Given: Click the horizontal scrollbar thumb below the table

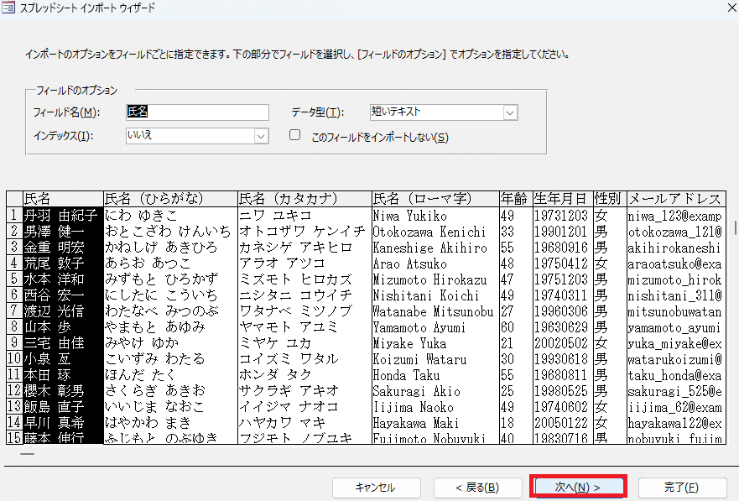Looking at the screenshot, I should [x=28, y=454].
